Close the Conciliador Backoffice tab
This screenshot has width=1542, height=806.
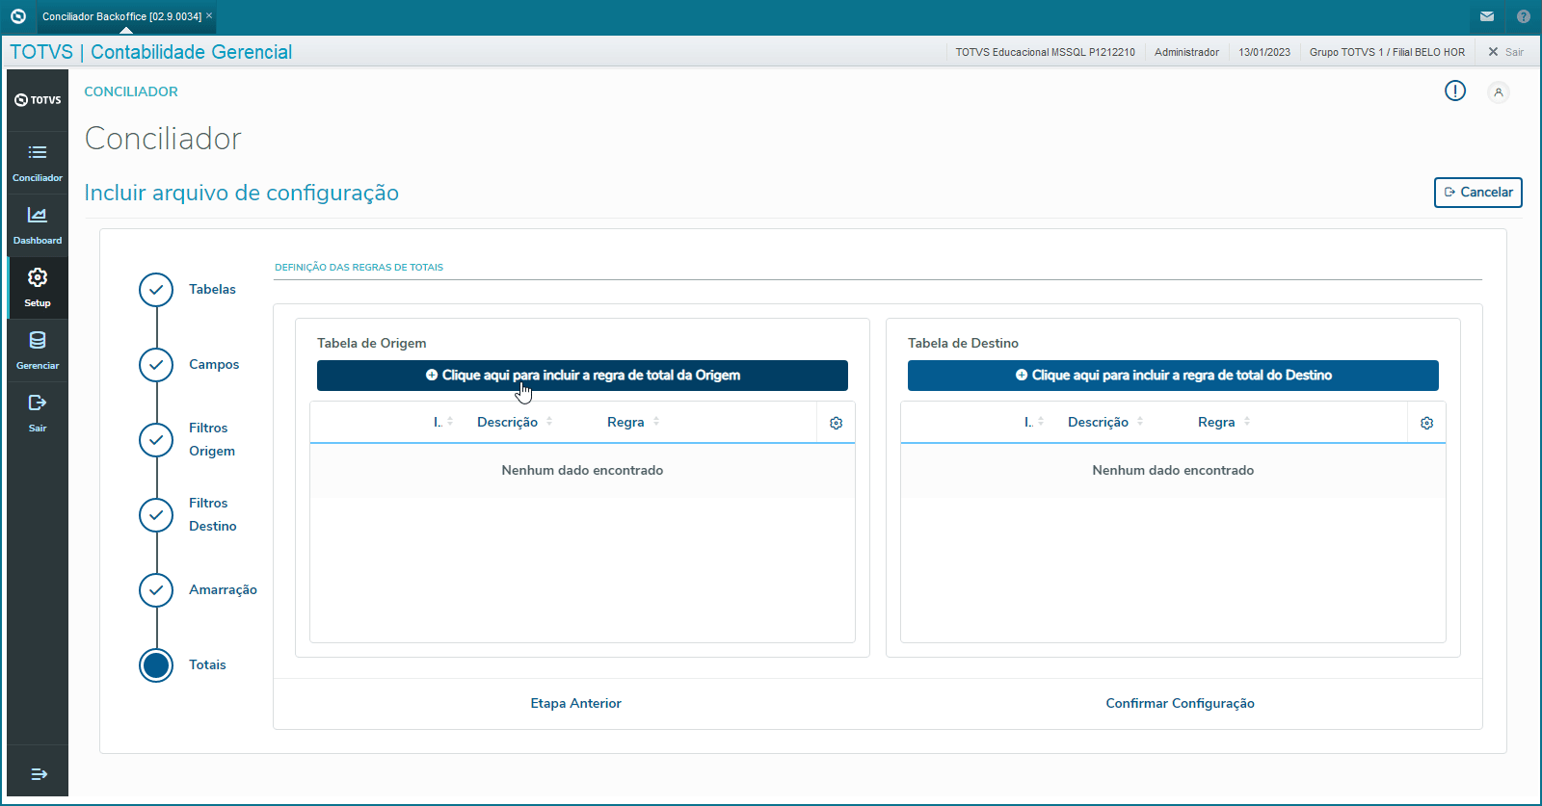point(209,15)
